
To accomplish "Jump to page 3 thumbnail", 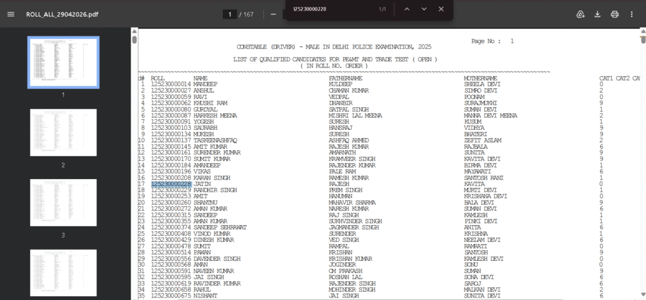I will tap(63, 204).
